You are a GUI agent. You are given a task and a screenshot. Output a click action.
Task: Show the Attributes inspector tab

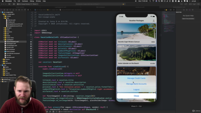tap(193, 10)
